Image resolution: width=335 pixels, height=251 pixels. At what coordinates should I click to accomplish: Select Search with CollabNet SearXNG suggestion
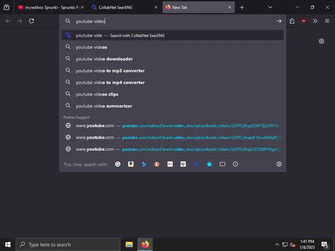(x=172, y=35)
